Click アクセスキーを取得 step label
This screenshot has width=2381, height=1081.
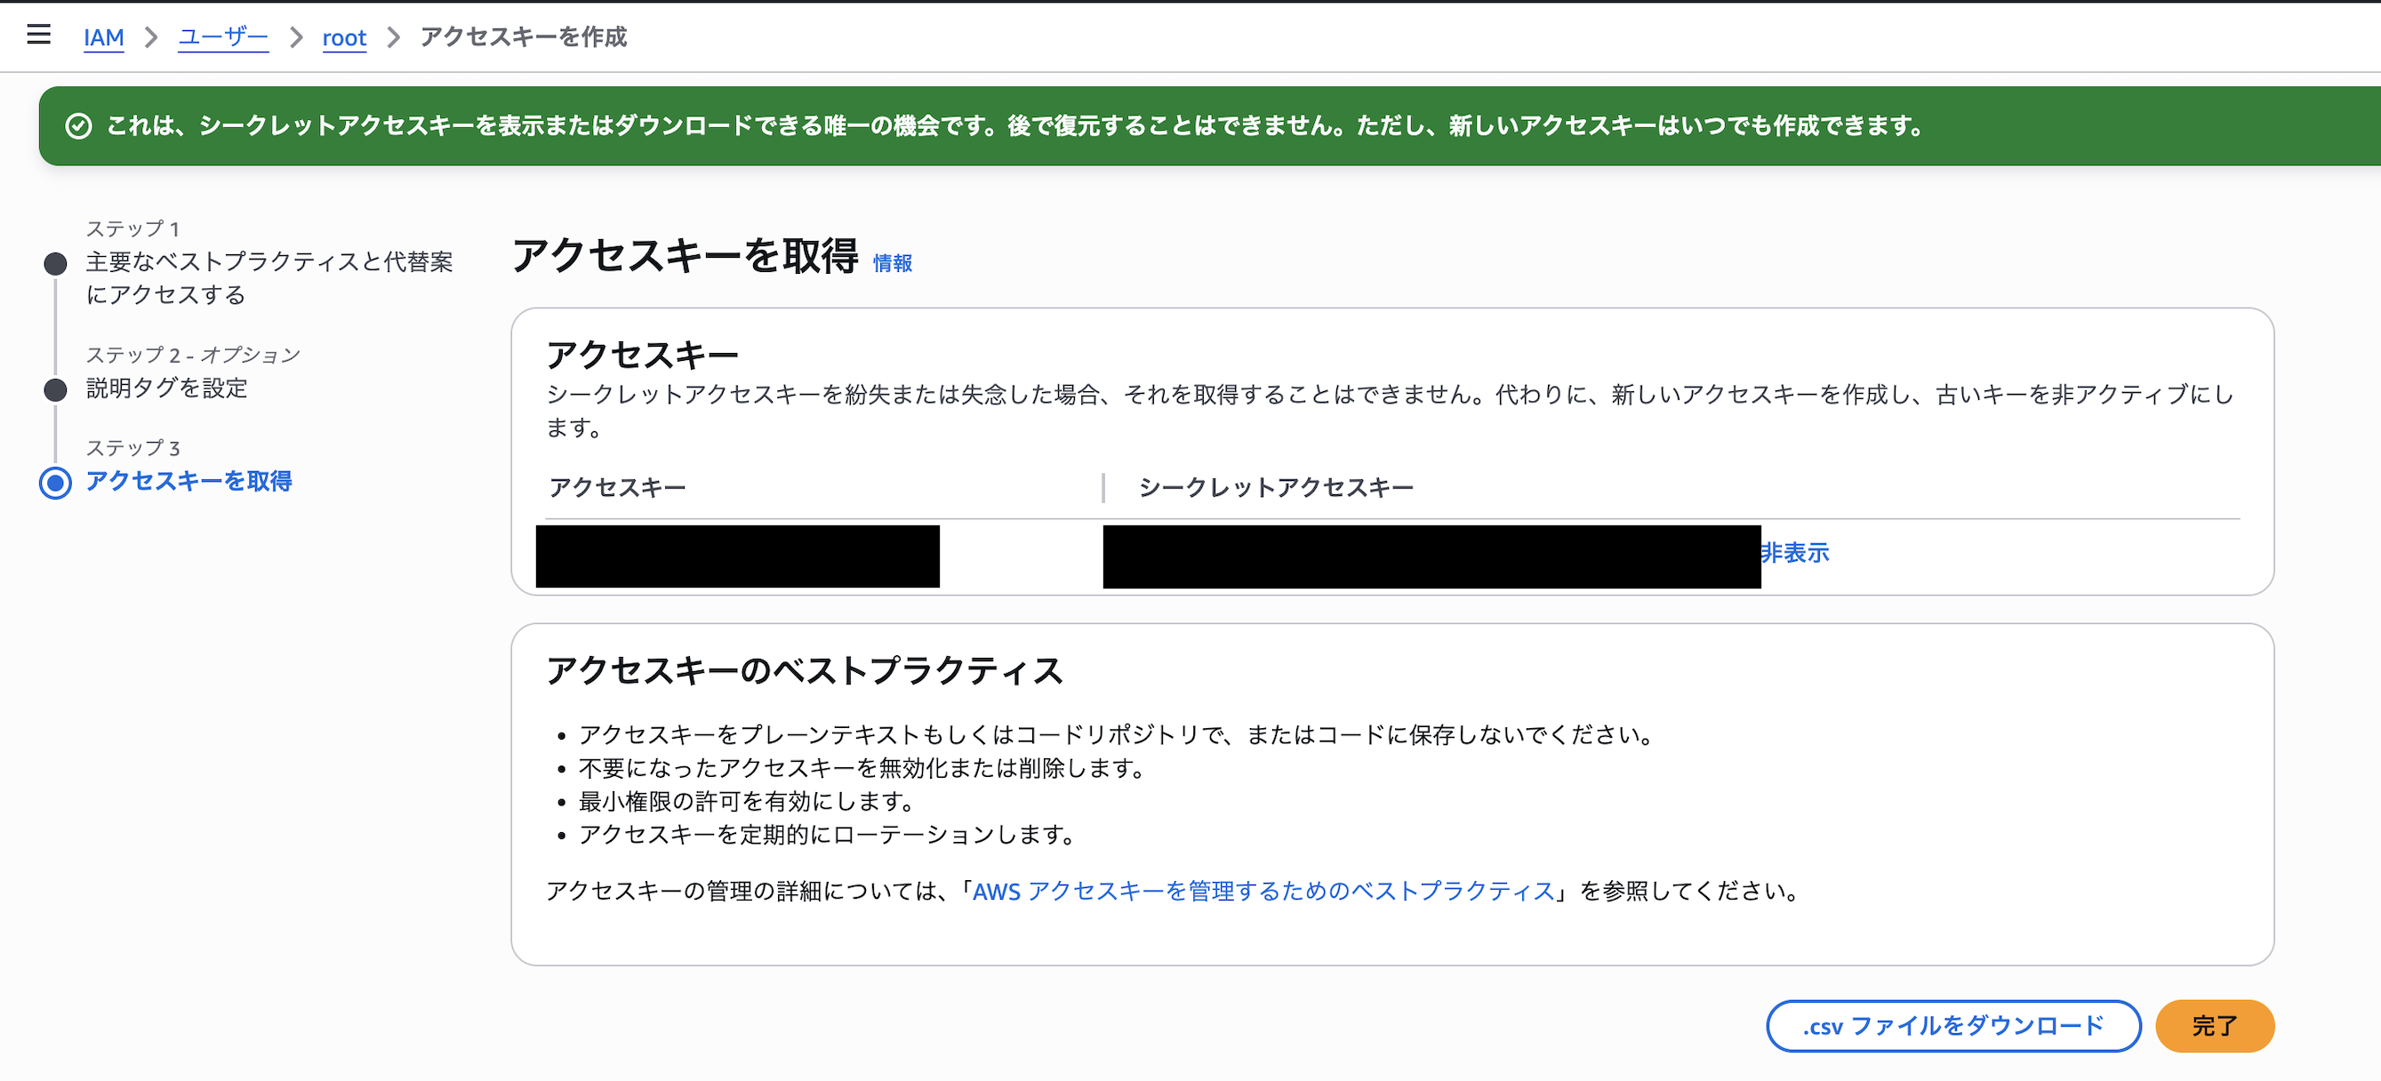[188, 480]
